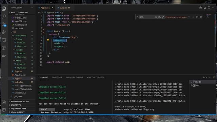Viewport: 217px width, 122px height.
Task: Open the Search view in the activity bar
Action: (4, 17)
